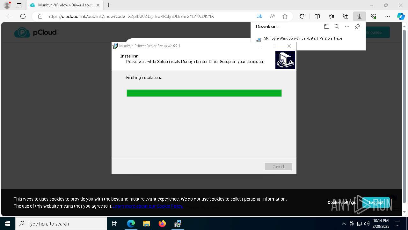408x230 pixels.
Task: Close the Munbyn setup window
Action: pos(289,46)
